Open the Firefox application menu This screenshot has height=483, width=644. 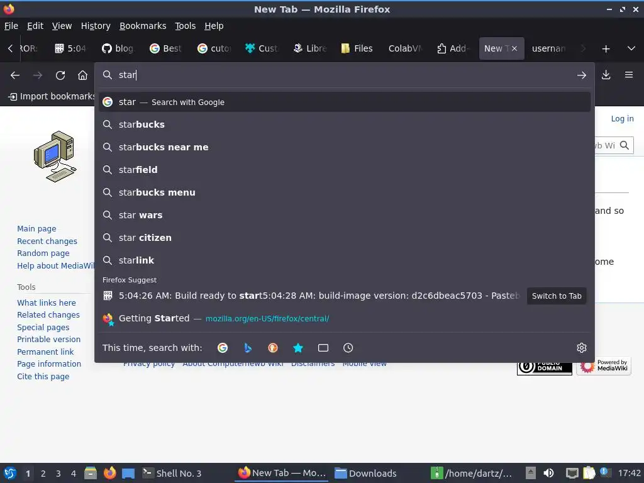628,75
